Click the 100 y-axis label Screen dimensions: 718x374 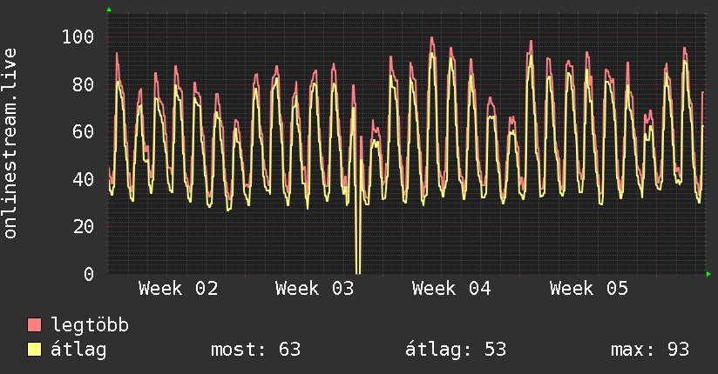click(78, 37)
